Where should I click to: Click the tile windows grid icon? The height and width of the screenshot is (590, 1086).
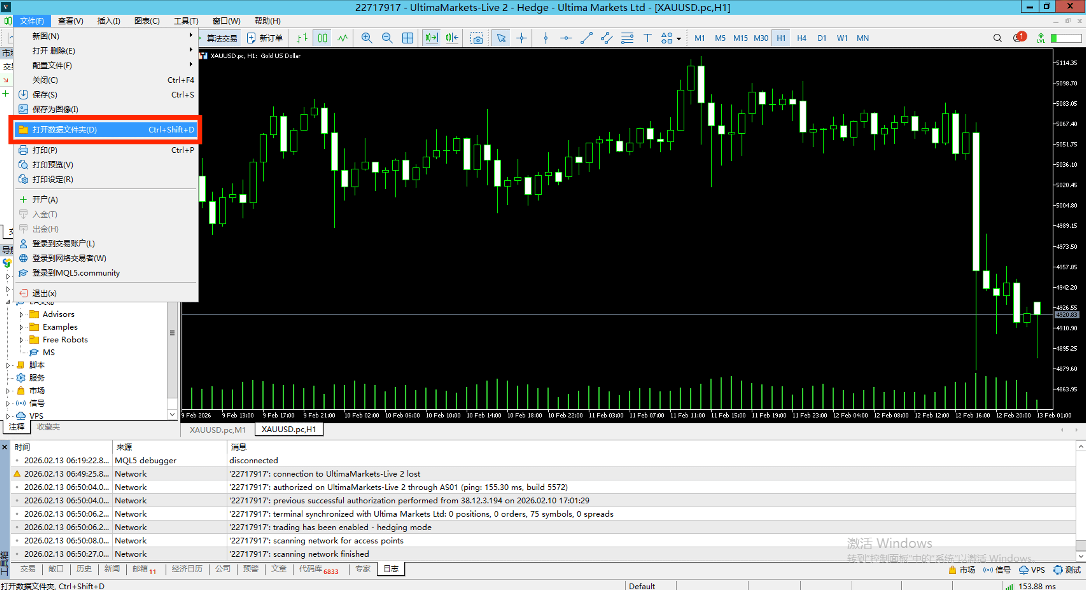click(407, 38)
